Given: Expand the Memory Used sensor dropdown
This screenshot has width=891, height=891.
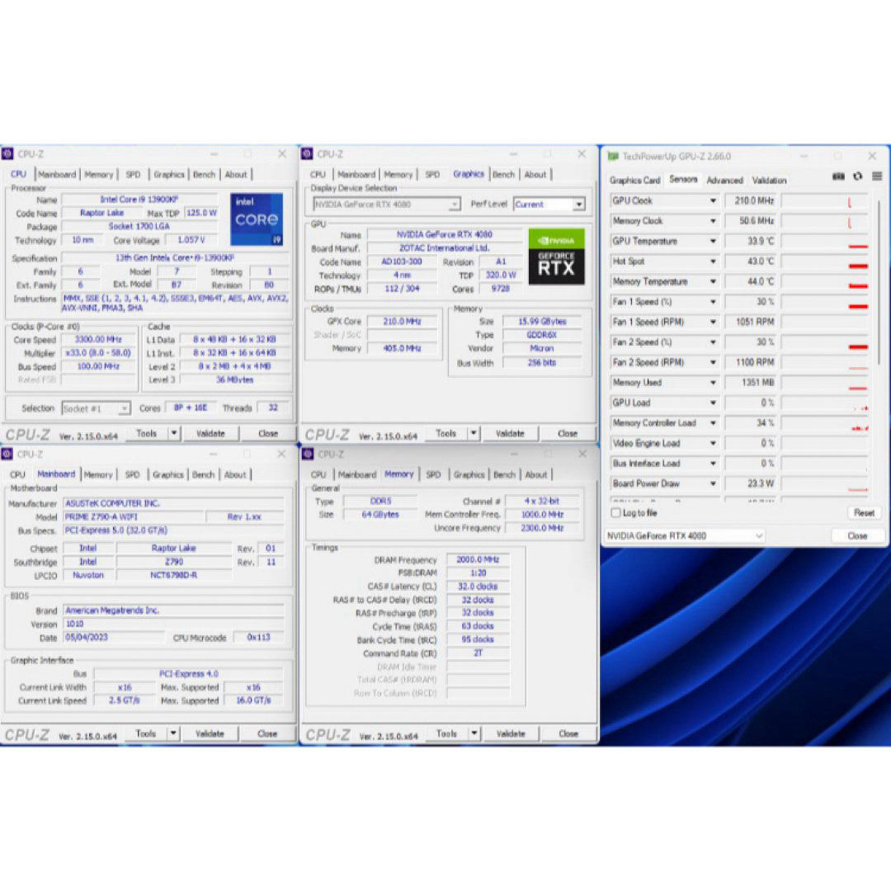Looking at the screenshot, I should pos(713,383).
